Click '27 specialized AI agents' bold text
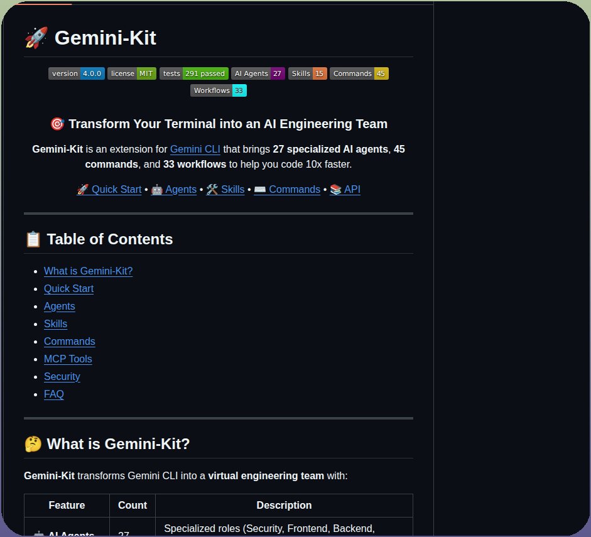This screenshot has height=537, width=591. [x=330, y=149]
